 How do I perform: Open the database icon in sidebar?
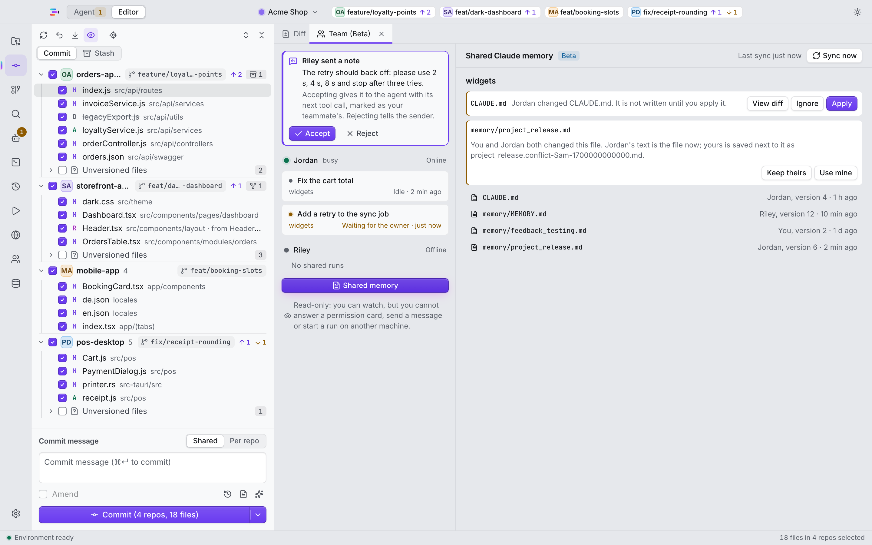15,283
